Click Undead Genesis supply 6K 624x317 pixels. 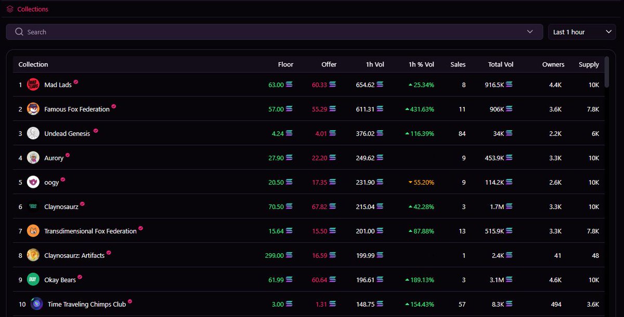pos(595,133)
